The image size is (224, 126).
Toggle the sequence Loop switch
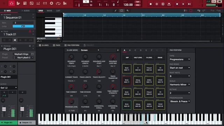tap(23, 26)
